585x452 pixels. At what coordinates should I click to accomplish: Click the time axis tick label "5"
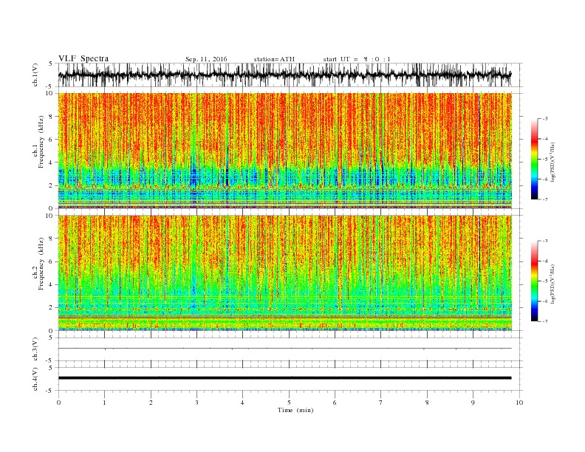pyautogui.click(x=289, y=403)
